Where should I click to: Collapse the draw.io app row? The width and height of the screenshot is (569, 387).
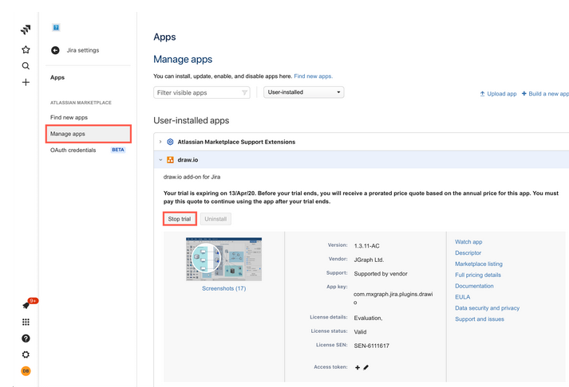pos(160,159)
